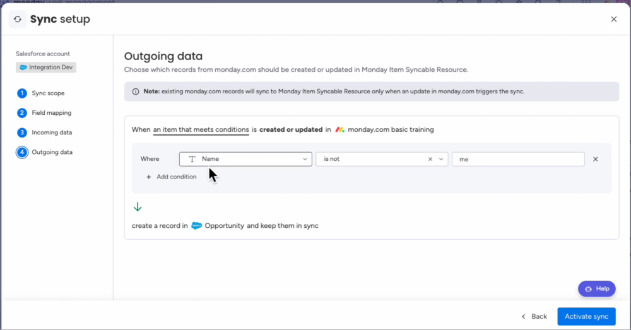
Task: Click the sync arrows icon beside Sync setup
Action: coord(18,19)
